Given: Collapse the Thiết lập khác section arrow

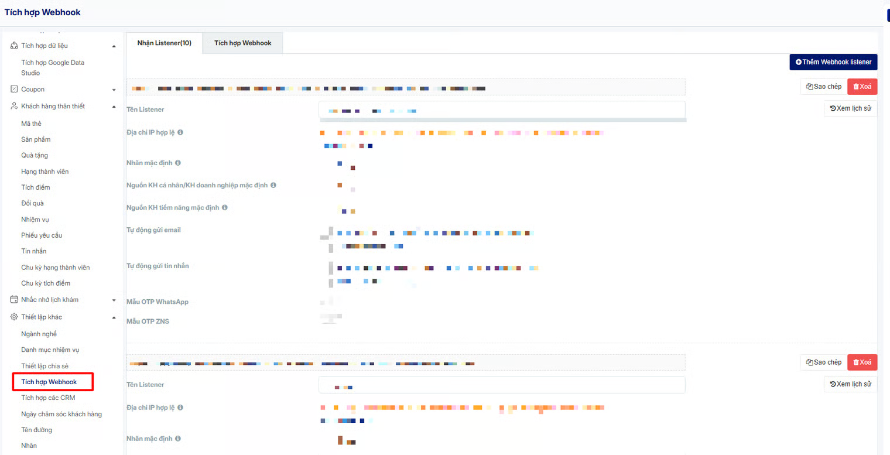Looking at the screenshot, I should tap(114, 317).
